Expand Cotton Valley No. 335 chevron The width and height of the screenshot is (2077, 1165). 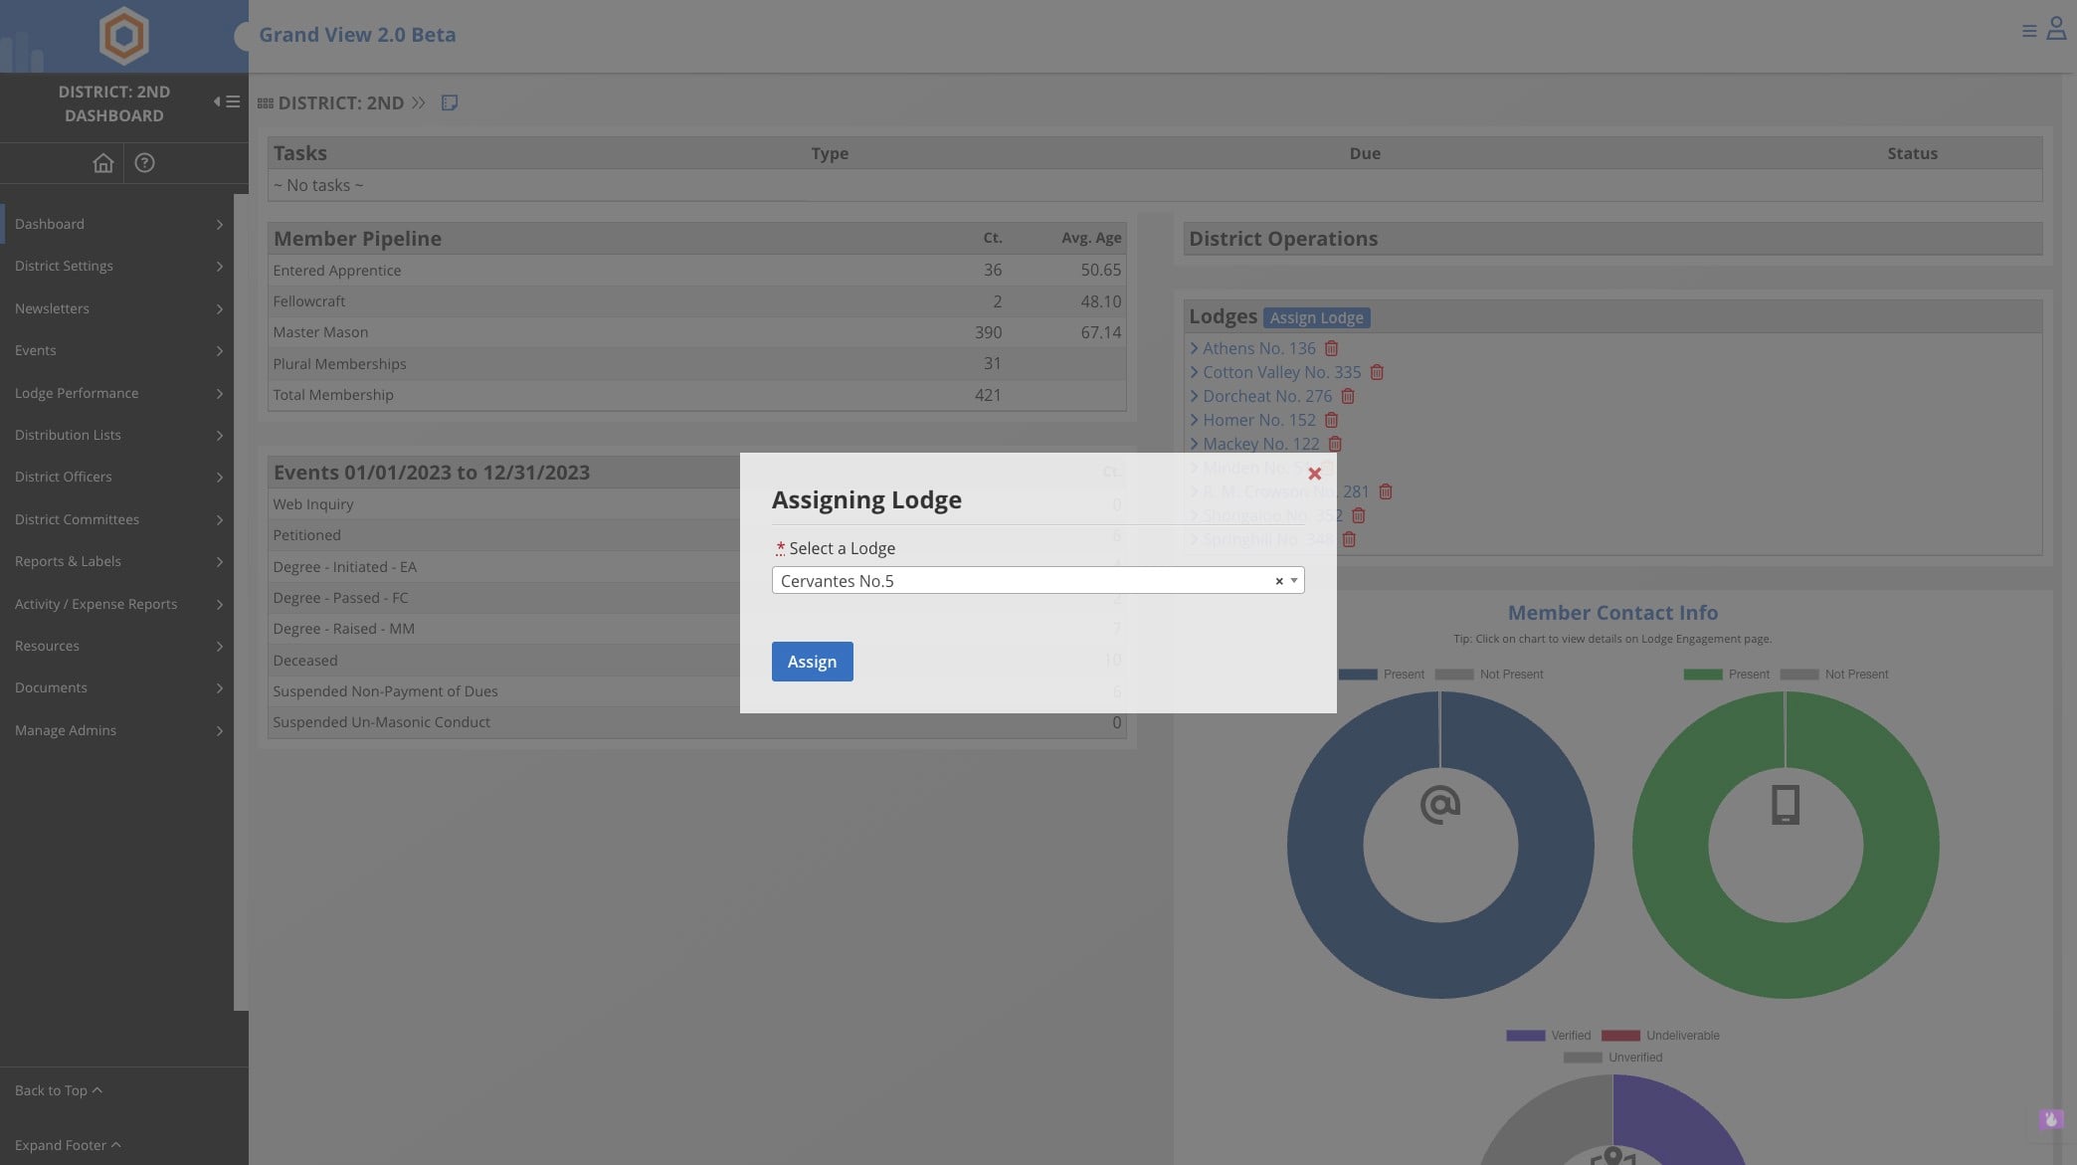[1194, 372]
